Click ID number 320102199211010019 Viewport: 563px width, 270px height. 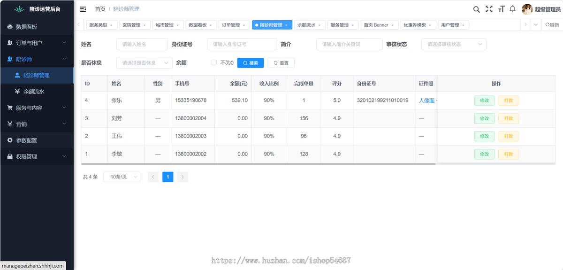(x=382, y=100)
